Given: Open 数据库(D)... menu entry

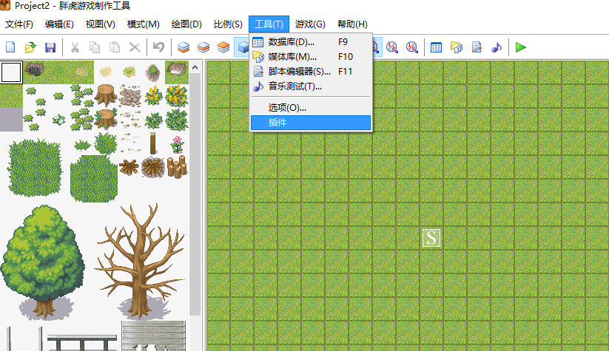Looking at the screenshot, I should tap(311, 42).
